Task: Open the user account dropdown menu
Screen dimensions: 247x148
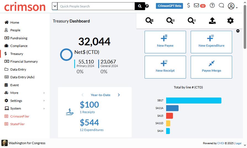Action: coord(232,6)
